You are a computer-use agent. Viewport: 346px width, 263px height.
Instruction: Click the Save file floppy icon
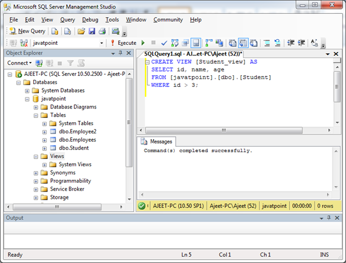point(92,31)
